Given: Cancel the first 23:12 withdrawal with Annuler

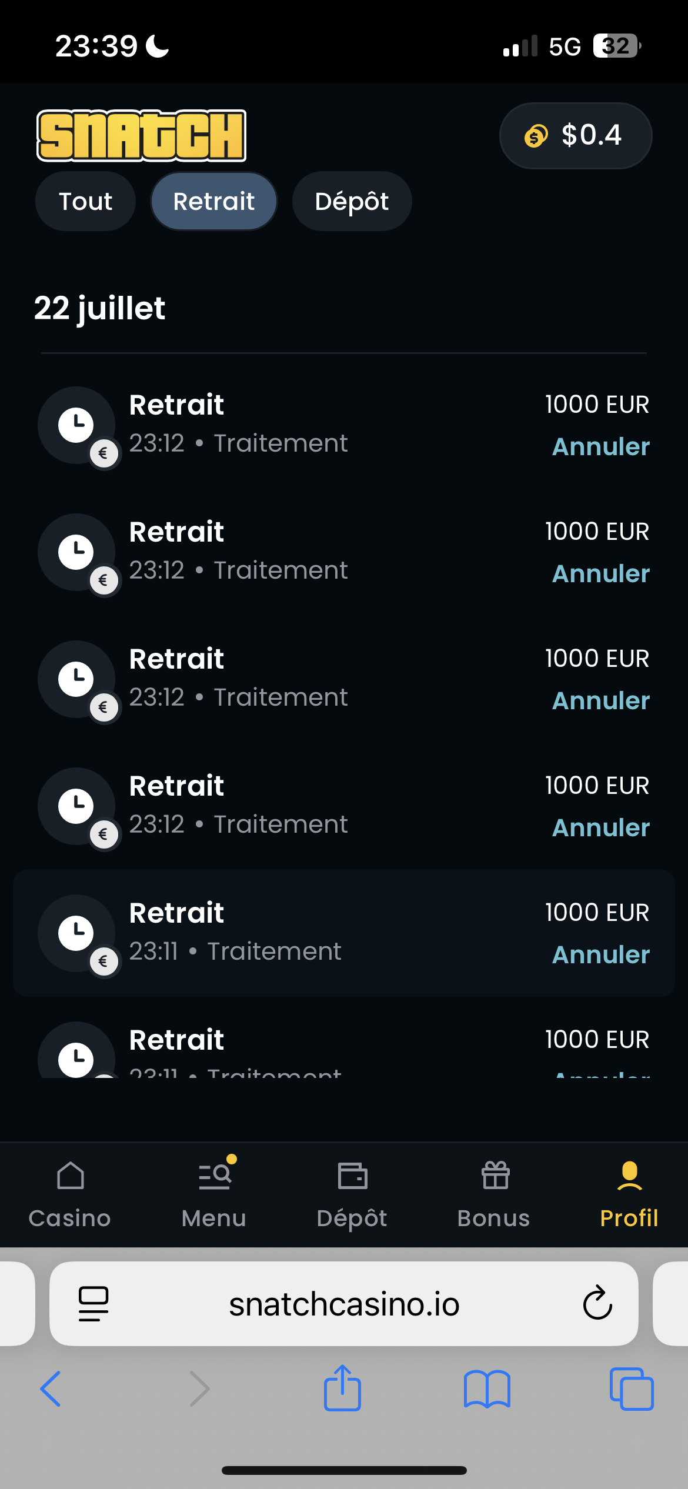Looking at the screenshot, I should [x=601, y=447].
